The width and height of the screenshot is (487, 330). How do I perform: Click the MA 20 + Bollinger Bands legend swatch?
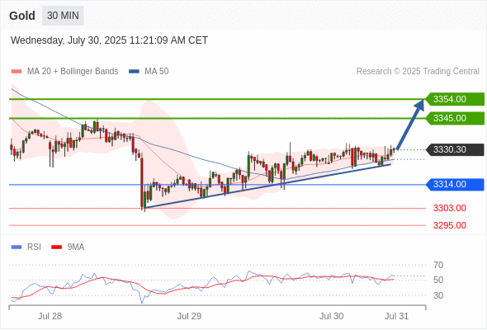click(17, 72)
